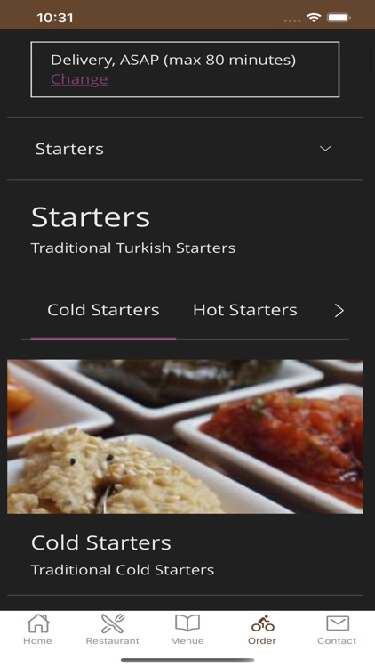Tap the Home house icon

38,623
